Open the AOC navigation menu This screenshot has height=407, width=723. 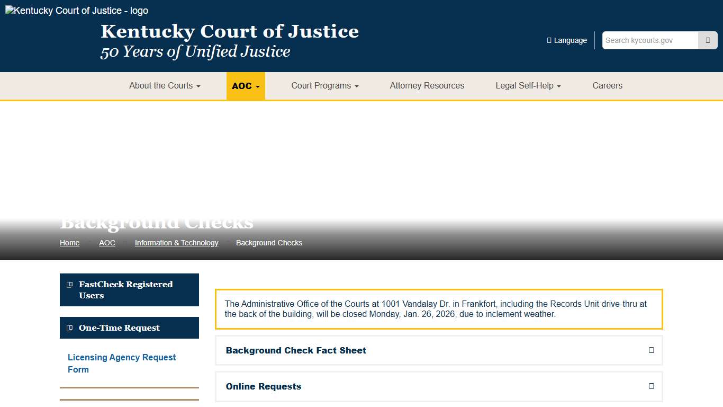coord(246,85)
